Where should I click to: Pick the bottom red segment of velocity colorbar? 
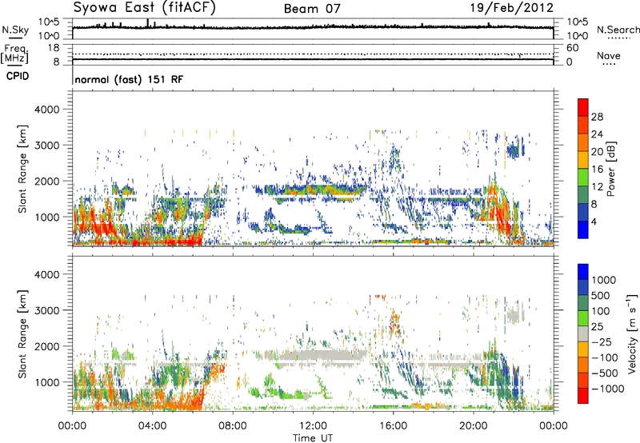[583, 396]
